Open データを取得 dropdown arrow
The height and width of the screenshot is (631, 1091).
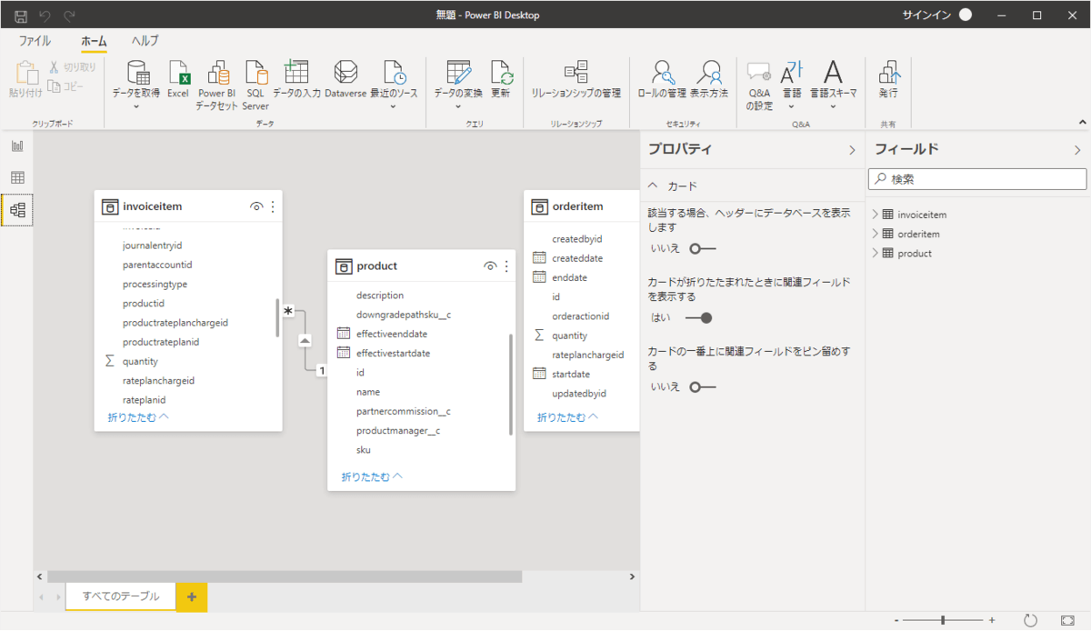(x=136, y=106)
